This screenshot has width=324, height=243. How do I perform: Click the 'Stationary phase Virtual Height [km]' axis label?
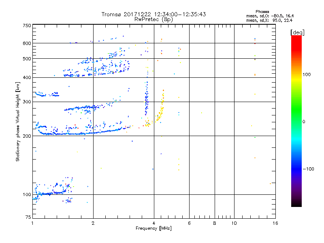[x=18, y=122]
